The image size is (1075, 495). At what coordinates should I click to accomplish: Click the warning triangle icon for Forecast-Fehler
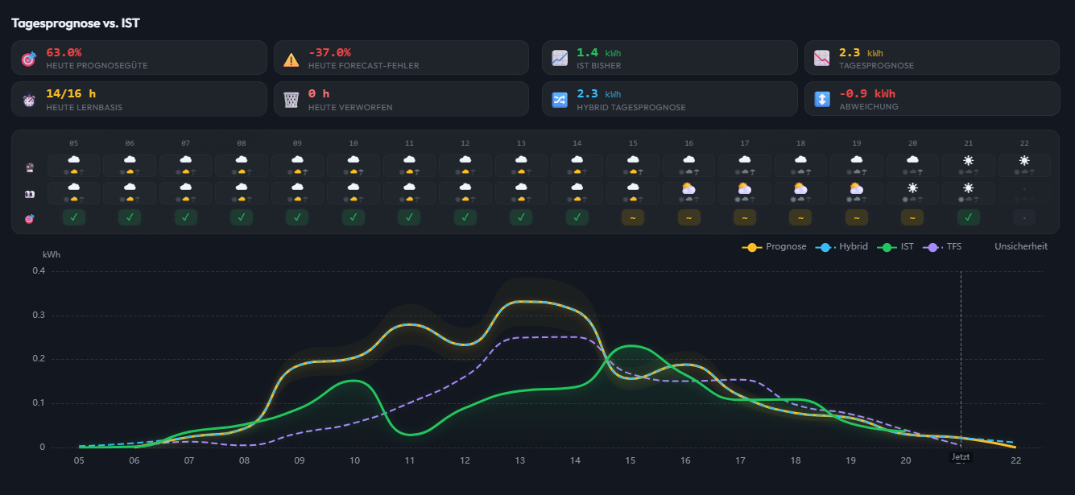tap(291, 59)
